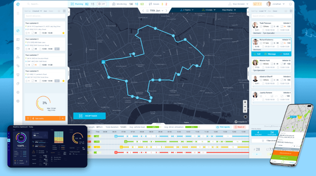Screen dimensions: 316x176
Task: Open the Jonathan user menu
Action: (275, 4)
